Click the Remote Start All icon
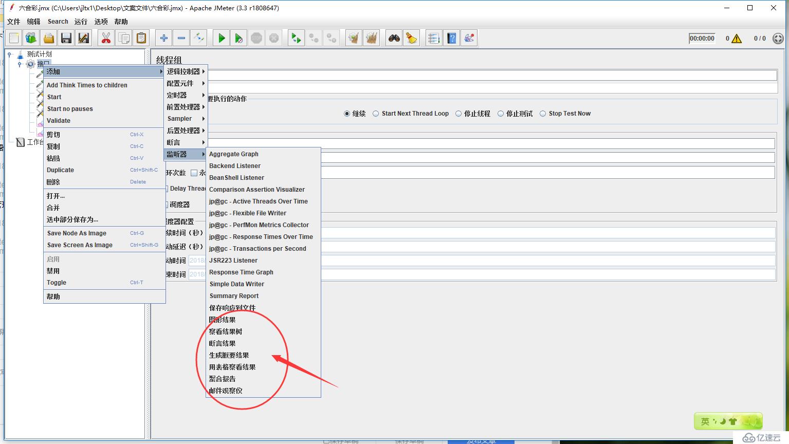789x444 pixels. coord(297,38)
